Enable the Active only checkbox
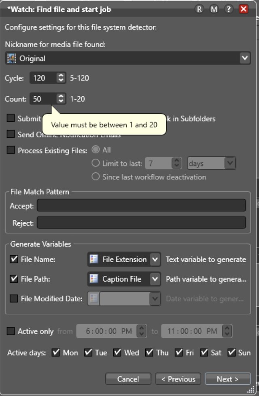This screenshot has width=259, height=396. [11, 331]
